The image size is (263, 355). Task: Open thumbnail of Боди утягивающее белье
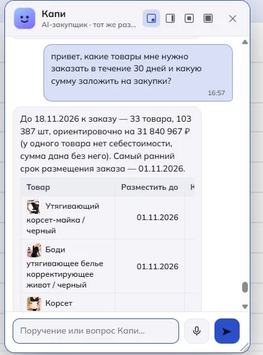(34, 250)
